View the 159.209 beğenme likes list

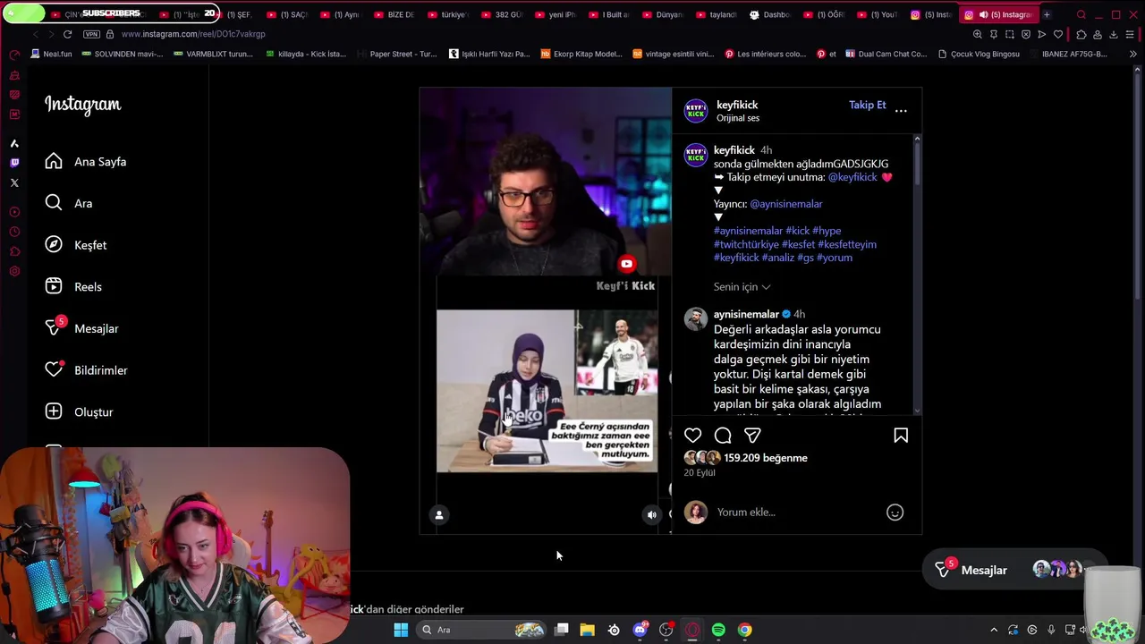click(x=766, y=458)
